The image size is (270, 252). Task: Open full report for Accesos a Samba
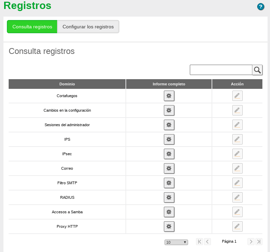tap(169, 212)
